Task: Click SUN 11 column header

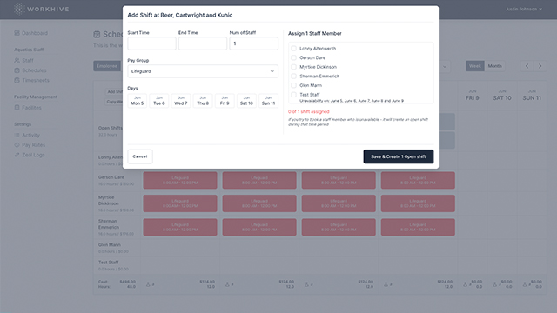Action: pyautogui.click(x=532, y=96)
